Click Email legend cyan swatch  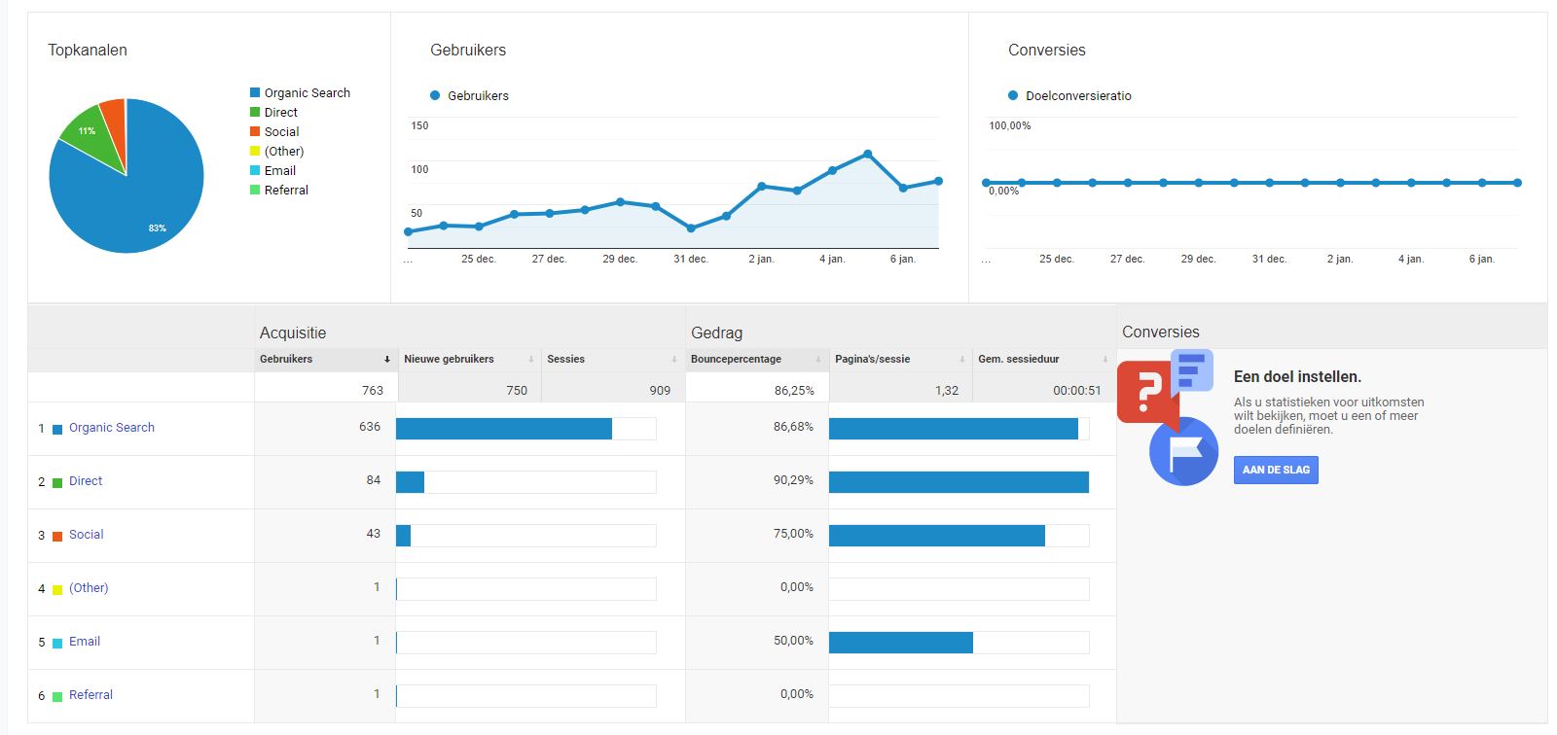click(255, 170)
